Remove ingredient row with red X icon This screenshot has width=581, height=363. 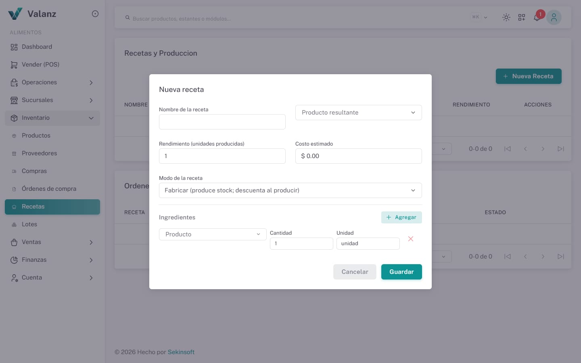tap(411, 239)
